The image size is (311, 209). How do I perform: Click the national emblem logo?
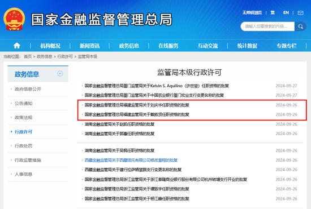14,19
